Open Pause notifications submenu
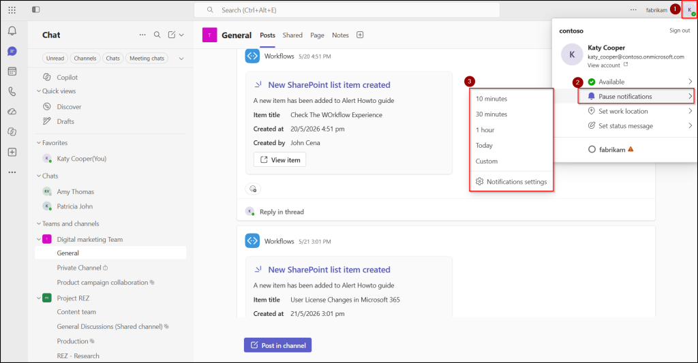Image resolution: width=698 pixels, height=363 pixels. click(x=636, y=97)
